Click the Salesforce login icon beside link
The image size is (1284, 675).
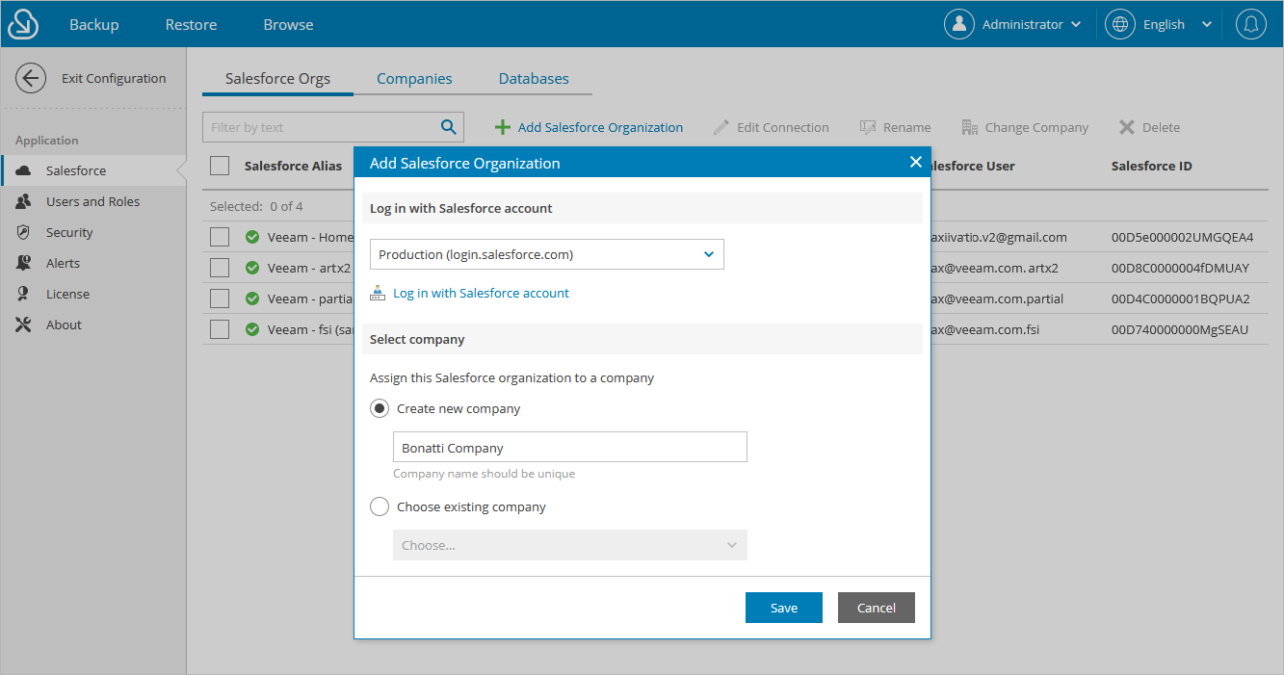tap(378, 293)
